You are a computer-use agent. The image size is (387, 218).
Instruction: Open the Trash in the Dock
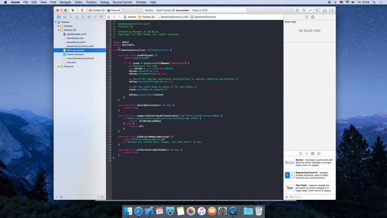[258, 211]
